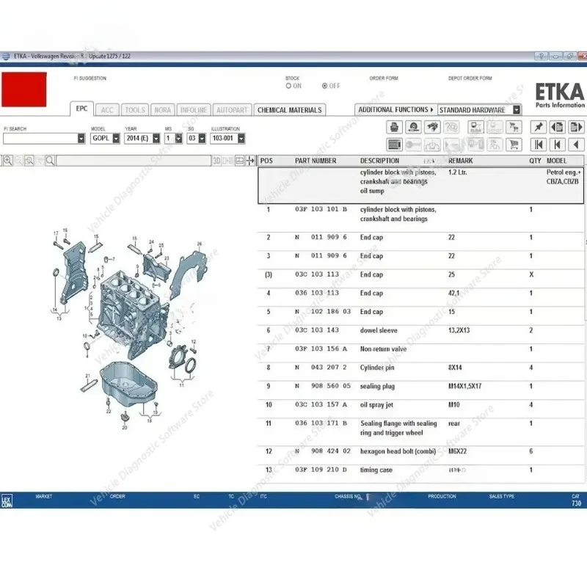The height and width of the screenshot is (587, 587).
Task: Open the AUTOPART tab
Action: 232,110
